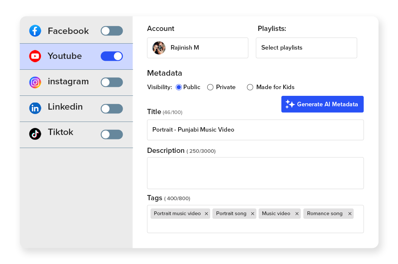Delete the "Music video" tag
This screenshot has width=398, height=264.
click(297, 214)
